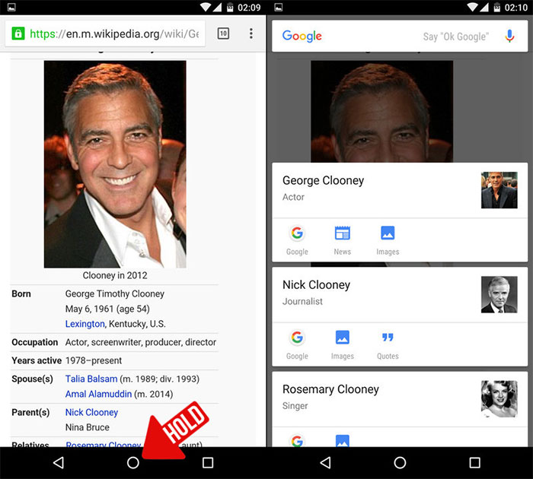Open Quotes for Nick Clooney
The height and width of the screenshot is (479, 533).
coord(388,344)
